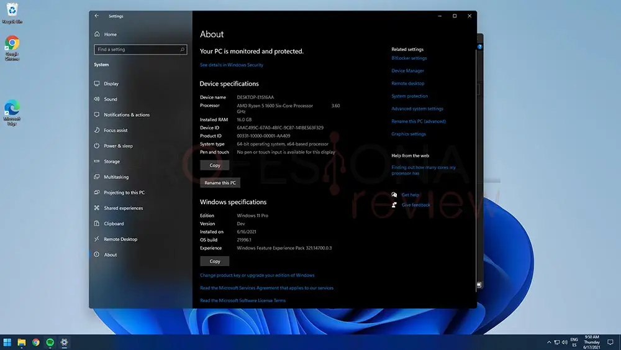Click the Give feedback person icon
Screen dimensions: 621x350
(394, 205)
